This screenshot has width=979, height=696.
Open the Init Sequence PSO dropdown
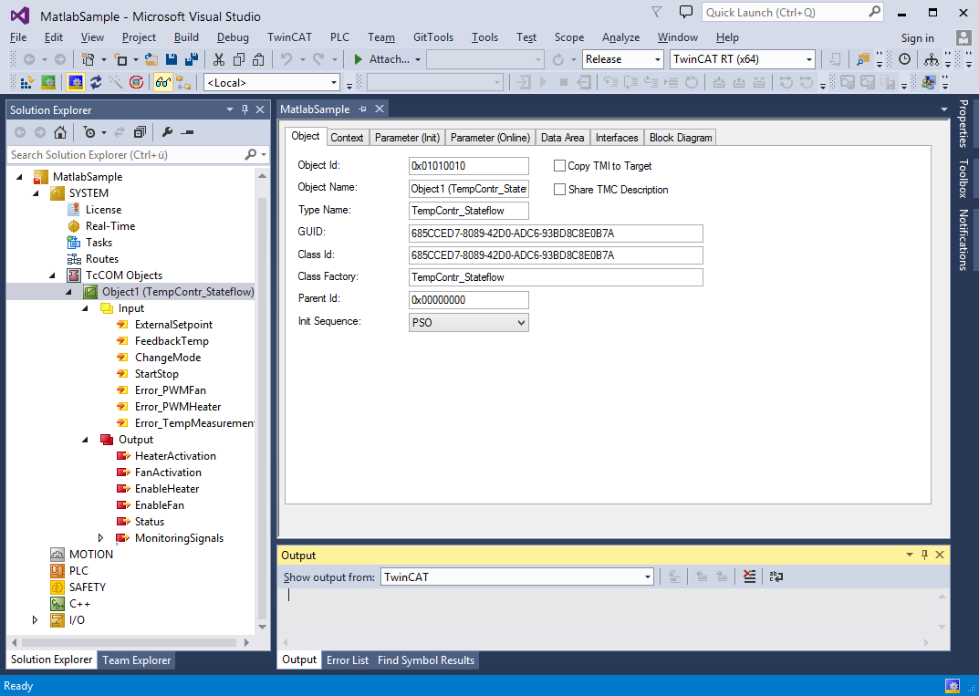click(468, 323)
